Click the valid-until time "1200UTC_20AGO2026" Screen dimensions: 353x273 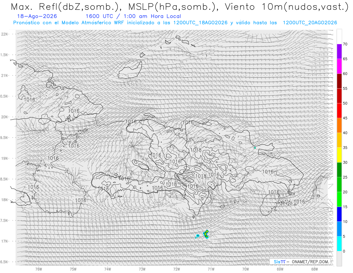pyautogui.click(x=310, y=23)
